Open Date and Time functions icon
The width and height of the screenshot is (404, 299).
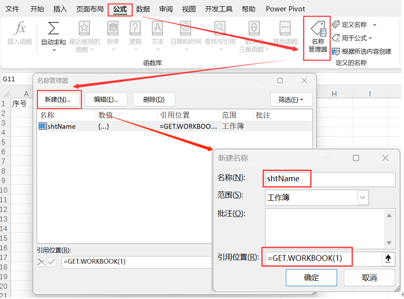[x=186, y=28]
